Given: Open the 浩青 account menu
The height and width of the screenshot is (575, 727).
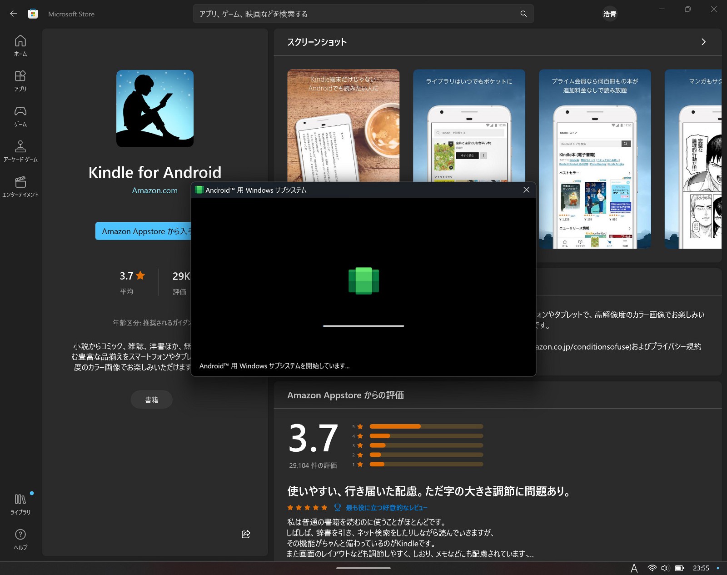Looking at the screenshot, I should tap(609, 14).
